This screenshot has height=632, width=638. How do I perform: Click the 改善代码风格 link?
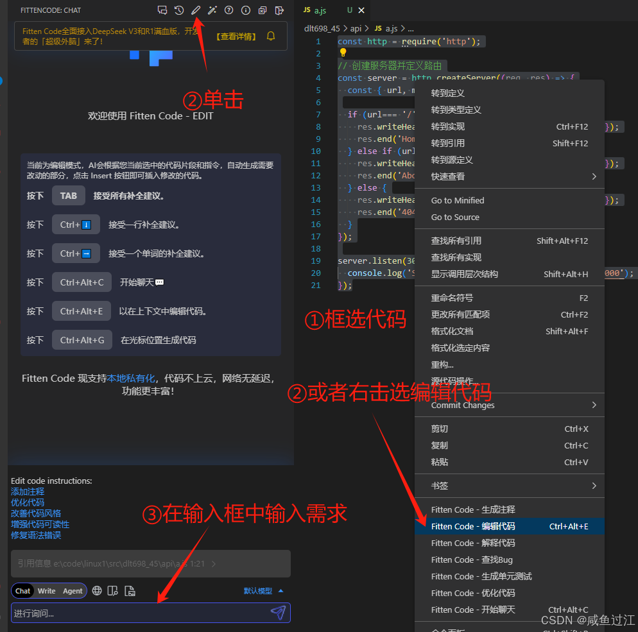point(36,513)
